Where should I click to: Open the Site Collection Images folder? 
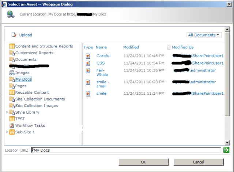click(36, 106)
